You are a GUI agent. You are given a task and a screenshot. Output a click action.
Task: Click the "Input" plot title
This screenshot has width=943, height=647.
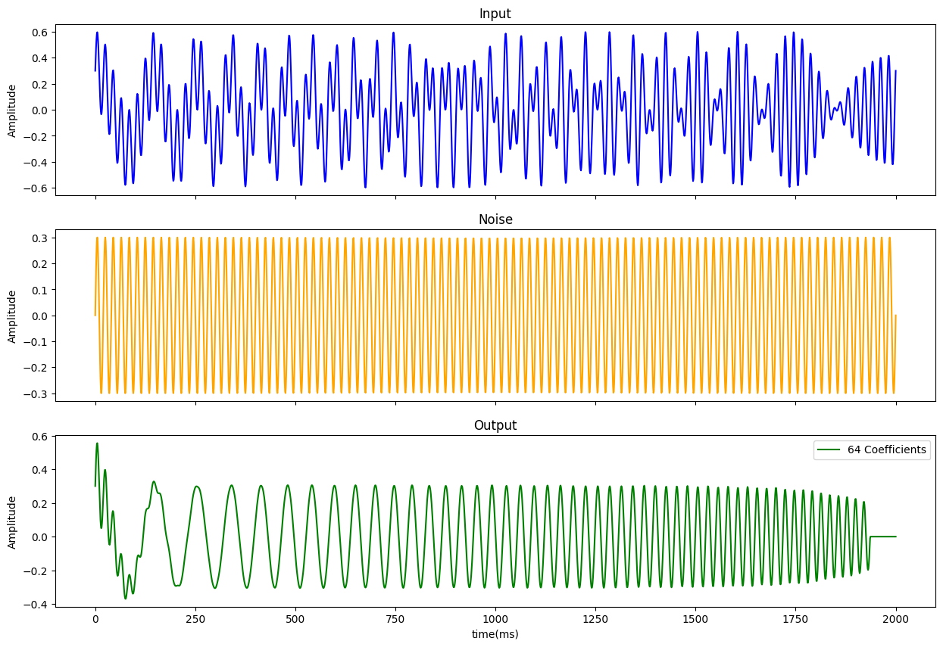tap(495, 14)
